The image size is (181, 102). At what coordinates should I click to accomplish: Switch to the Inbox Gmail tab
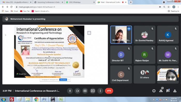click(17, 2)
